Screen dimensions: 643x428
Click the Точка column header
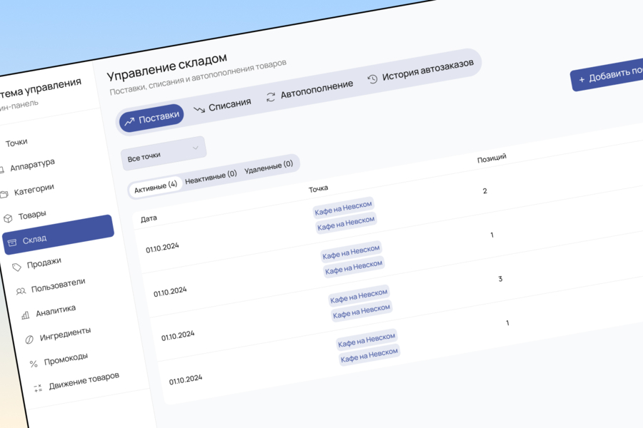click(x=318, y=188)
